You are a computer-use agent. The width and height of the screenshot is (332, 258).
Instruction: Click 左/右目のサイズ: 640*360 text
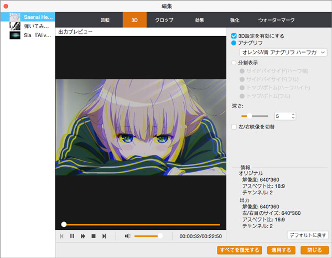point(271,213)
